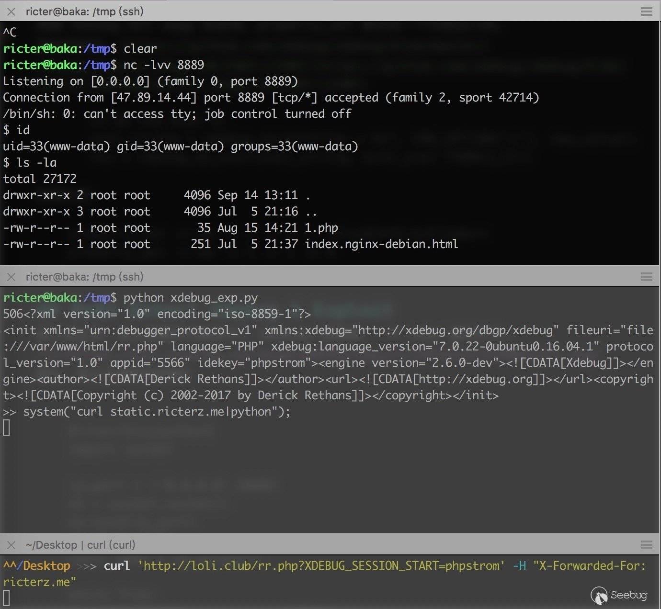Click the file name '1.php'

click(321, 227)
